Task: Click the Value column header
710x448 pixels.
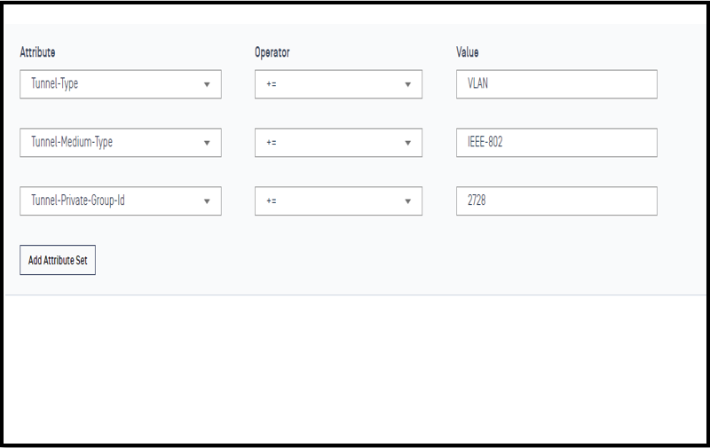Action: tap(468, 52)
